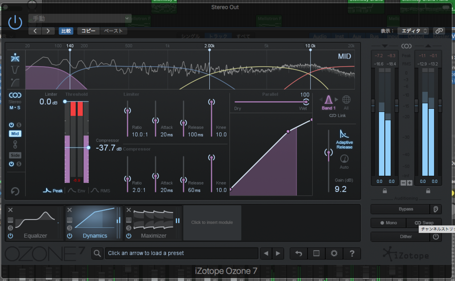Image resolution: width=455 pixels, height=281 pixels.
Task: Select the Side channel tab
Action: pyautogui.click(x=15, y=155)
